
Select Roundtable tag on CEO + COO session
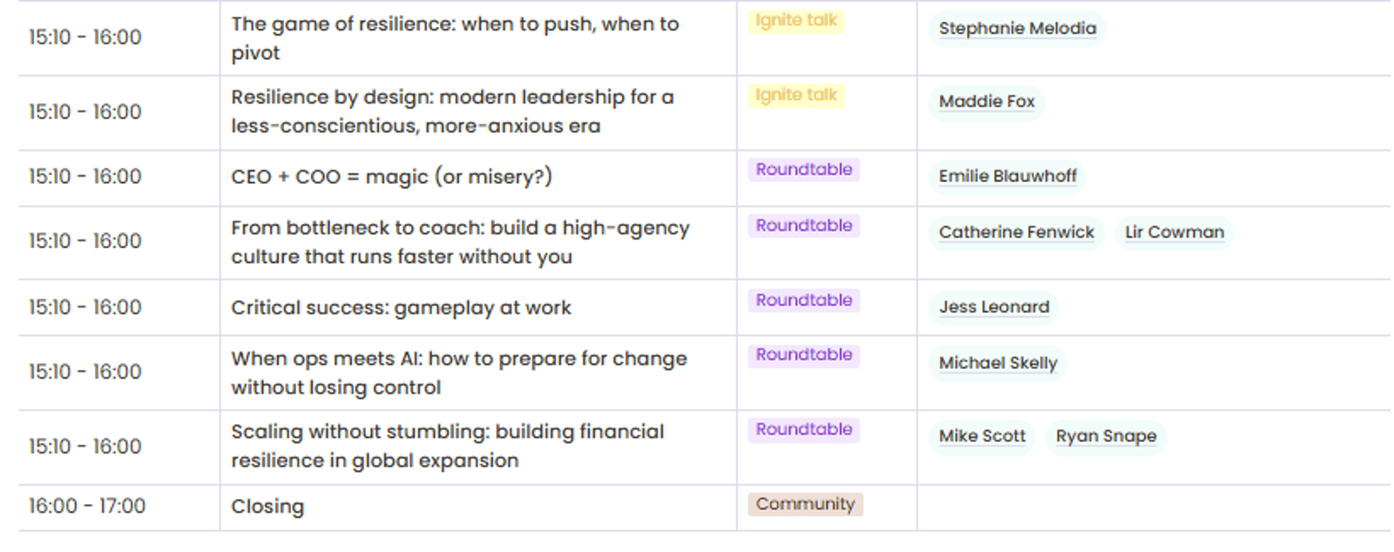[803, 170]
